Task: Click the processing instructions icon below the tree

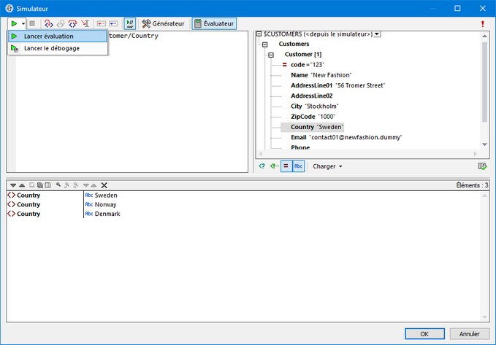Action: click(262, 166)
